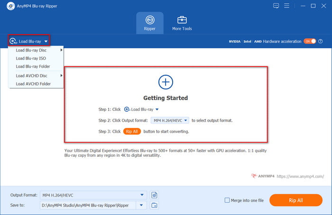Click small Rip All button in Step 3
Viewport: 332px width, 215px height.
pyautogui.click(x=132, y=132)
